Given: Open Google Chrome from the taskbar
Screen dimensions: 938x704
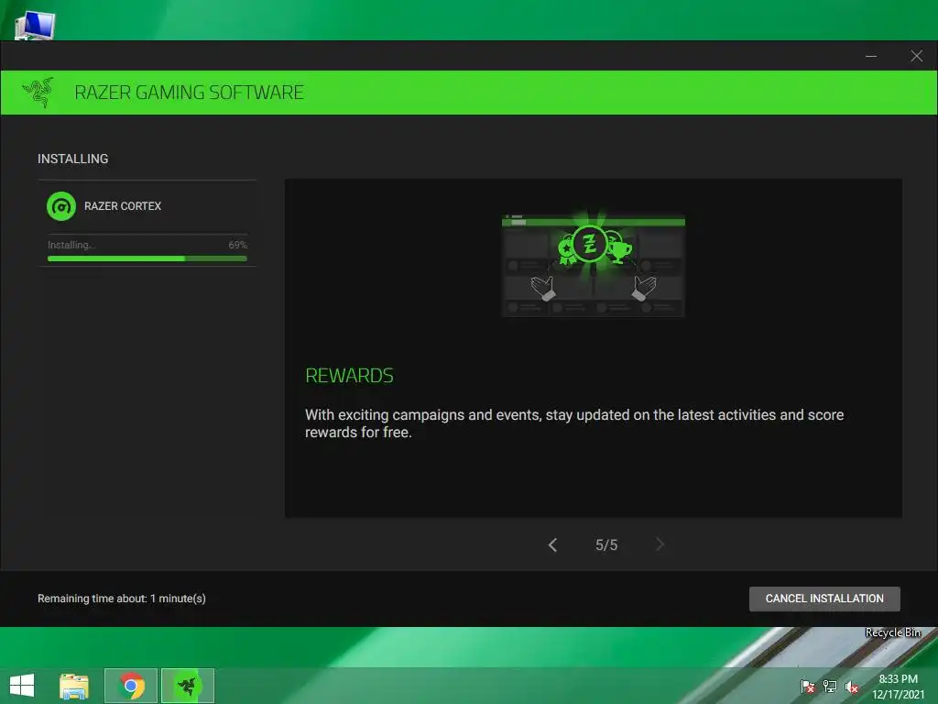Looking at the screenshot, I should click(131, 686).
